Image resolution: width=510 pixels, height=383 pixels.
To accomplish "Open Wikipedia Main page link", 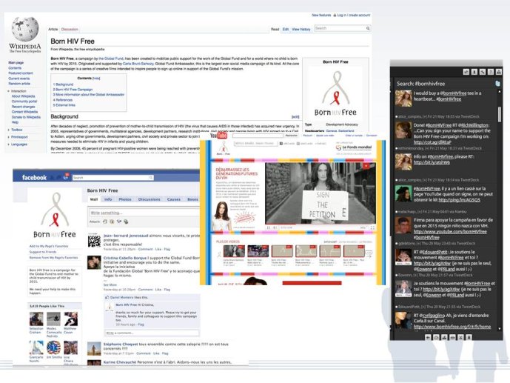I will [x=16, y=62].
